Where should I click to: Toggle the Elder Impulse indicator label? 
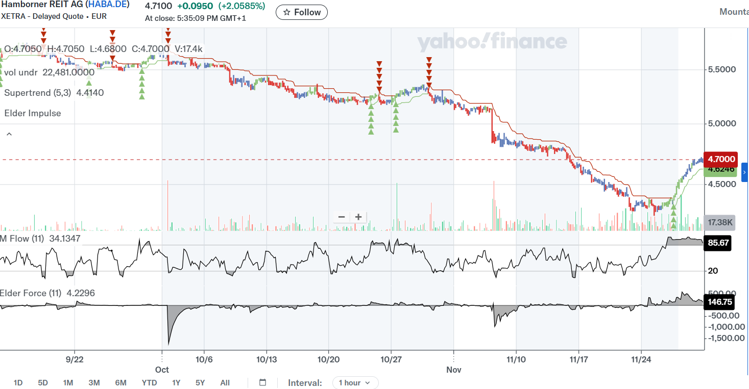pos(32,113)
